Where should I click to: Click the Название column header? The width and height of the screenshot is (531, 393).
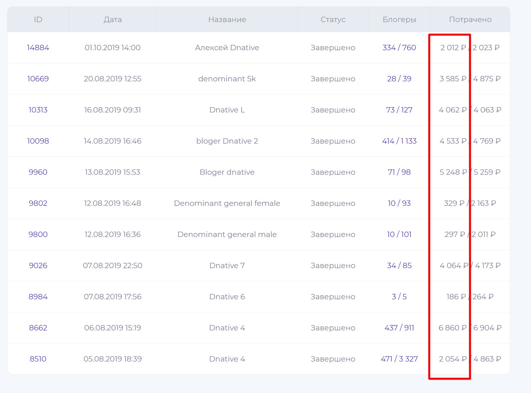click(227, 19)
